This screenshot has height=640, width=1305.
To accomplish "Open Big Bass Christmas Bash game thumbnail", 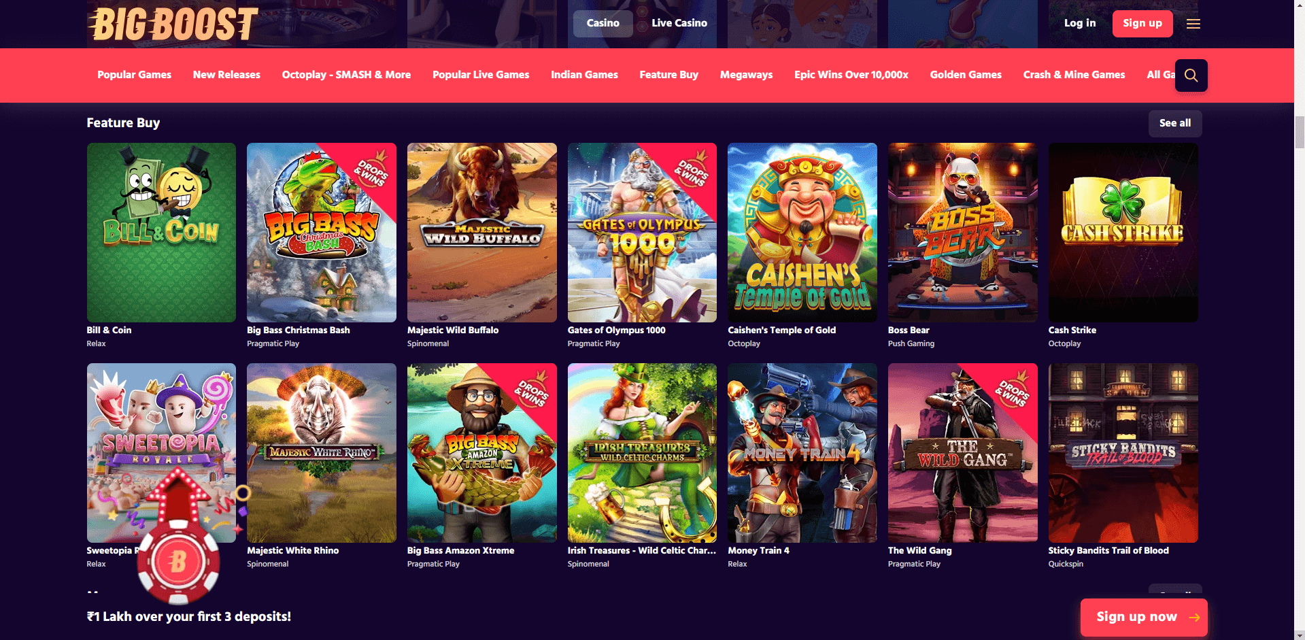I will point(322,233).
